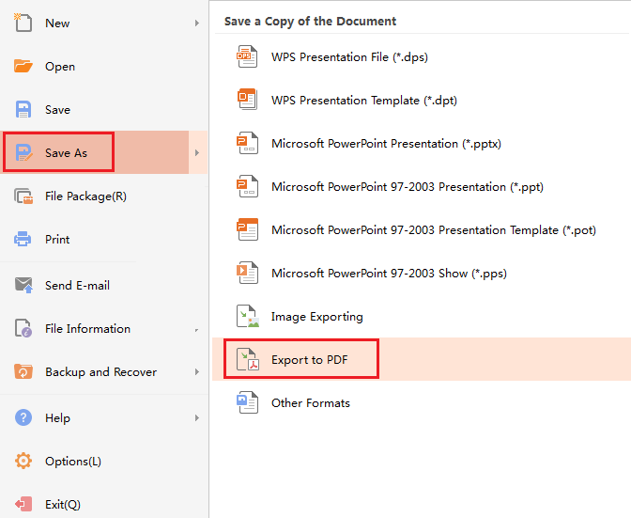The height and width of the screenshot is (518, 631).
Task: Open the File Package(R) menu item
Action: 85,196
